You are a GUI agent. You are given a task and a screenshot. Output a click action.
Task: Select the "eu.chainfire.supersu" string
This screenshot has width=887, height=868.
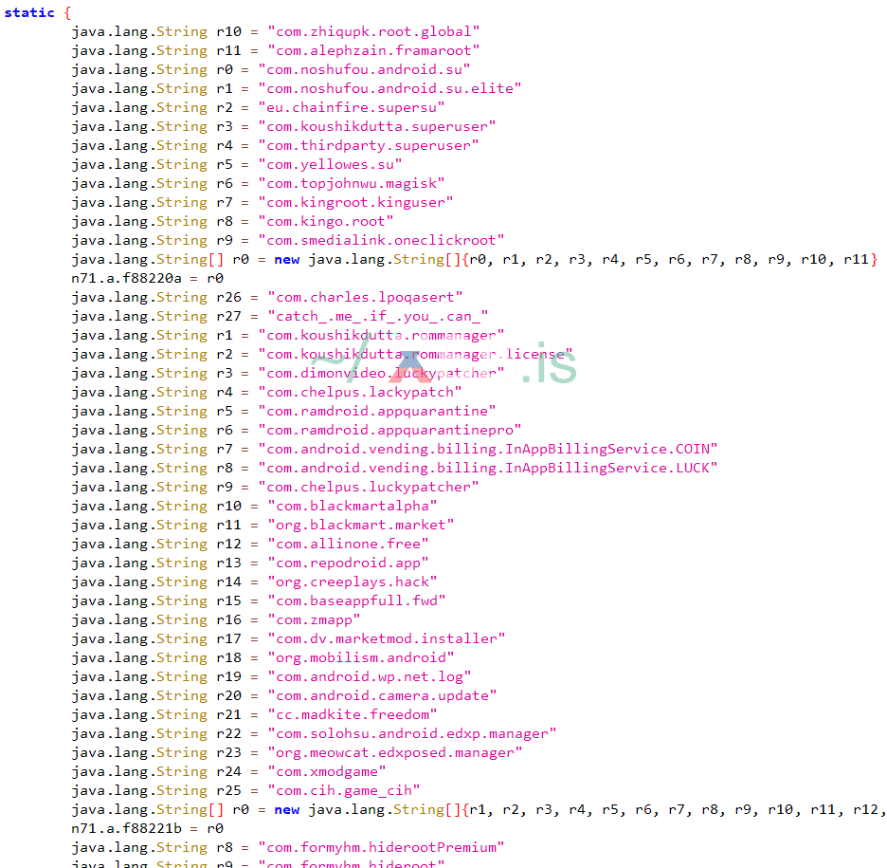click(352, 107)
